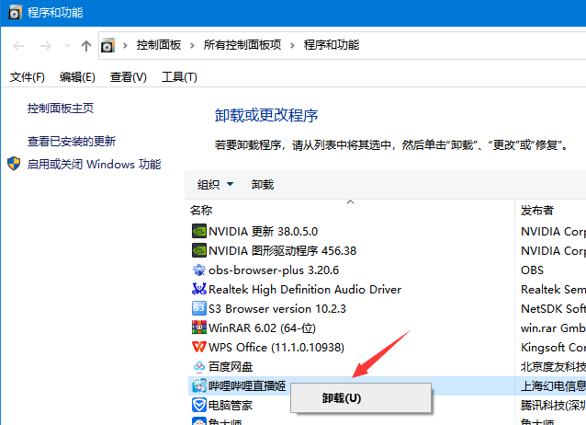Open the 文件(F) menu
This screenshot has height=425, width=586.
(x=28, y=76)
